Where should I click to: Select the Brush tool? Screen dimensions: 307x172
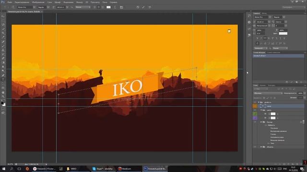(x=3, y=46)
